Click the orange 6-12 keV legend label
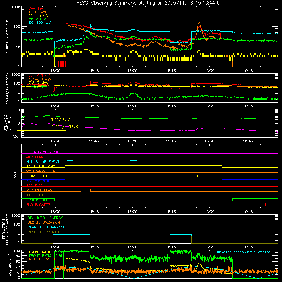This screenshot has height=282, width=282. pyautogui.click(x=38, y=12)
